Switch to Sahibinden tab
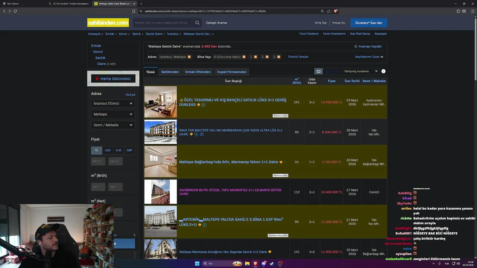 [170, 72]
